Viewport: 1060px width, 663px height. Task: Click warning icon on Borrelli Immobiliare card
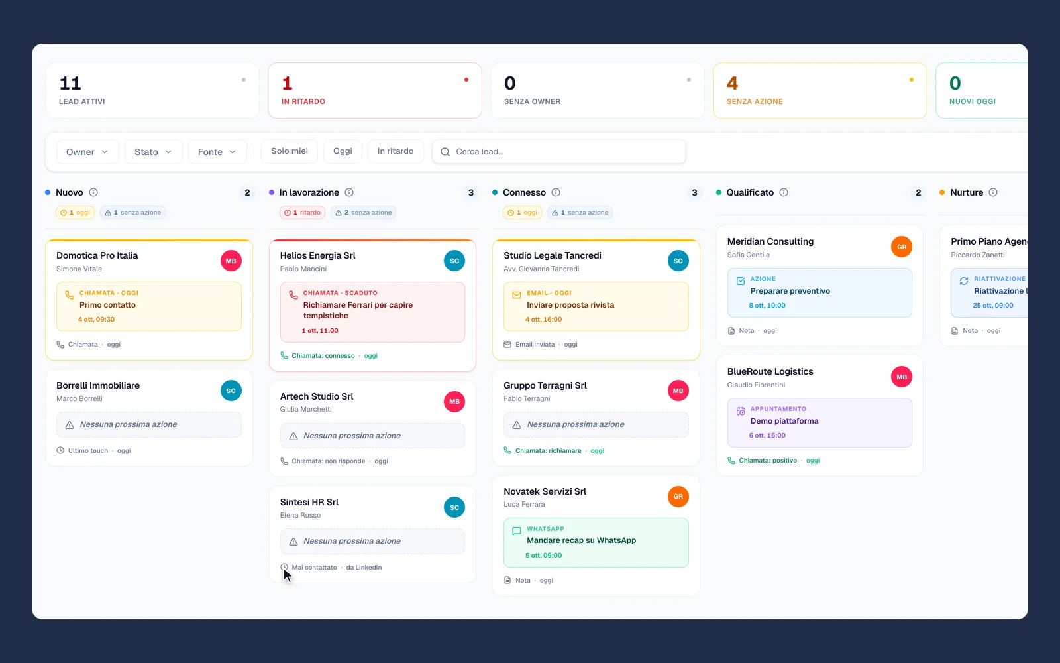coord(70,425)
